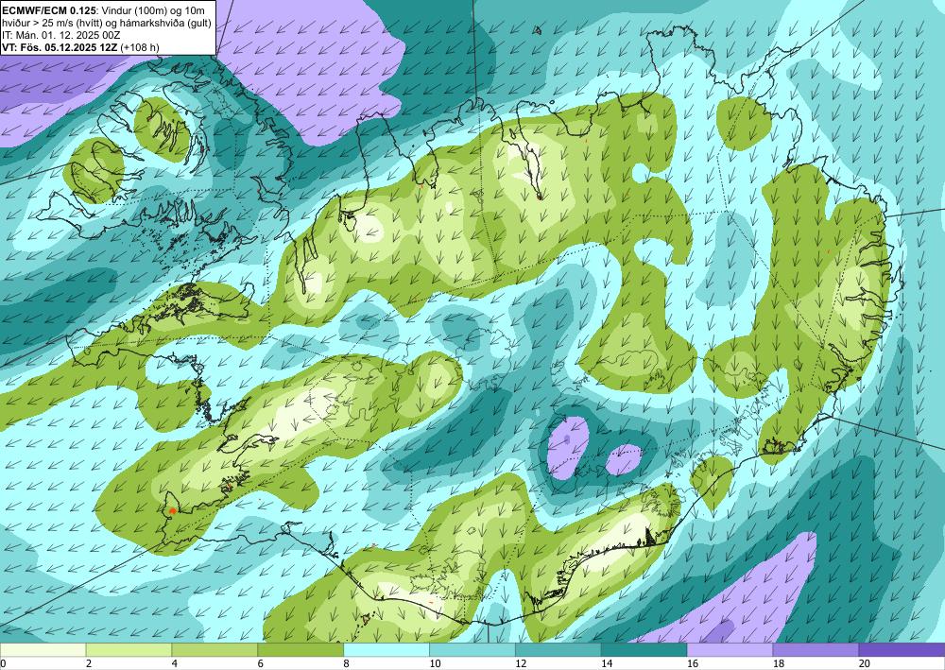Click the legend scale label "4"
This screenshot has height=670, width=945.
point(175,663)
